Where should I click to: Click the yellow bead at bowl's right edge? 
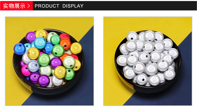(76, 48)
